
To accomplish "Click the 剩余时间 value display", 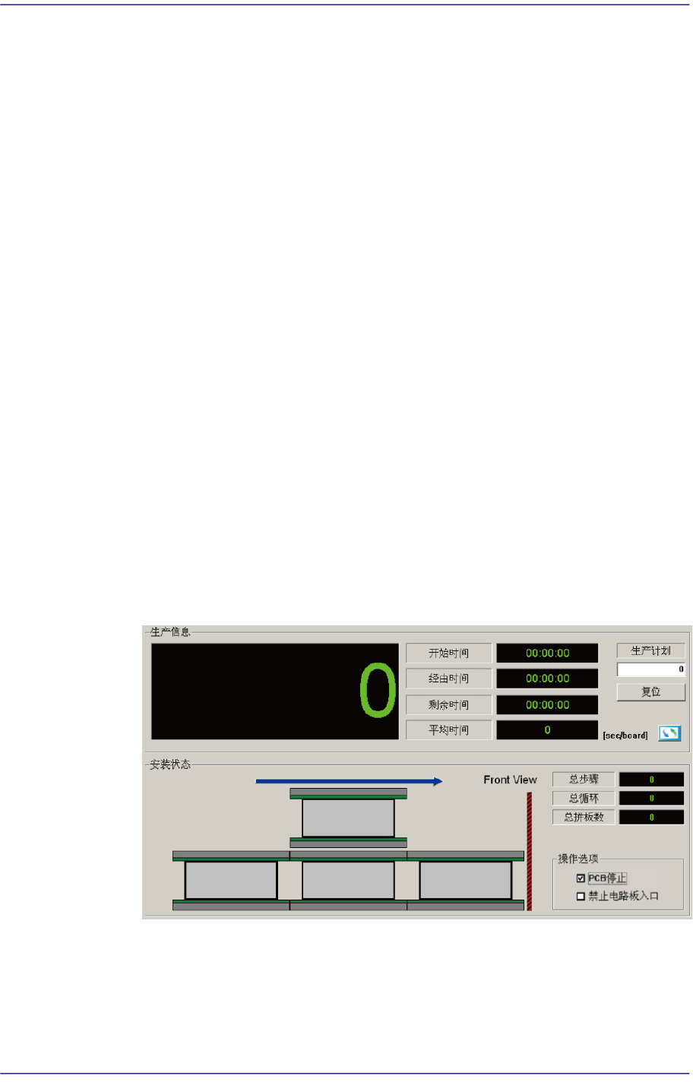I will point(547,704).
